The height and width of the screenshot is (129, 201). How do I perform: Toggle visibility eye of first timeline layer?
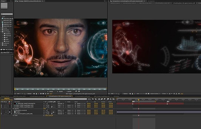tap(1, 104)
